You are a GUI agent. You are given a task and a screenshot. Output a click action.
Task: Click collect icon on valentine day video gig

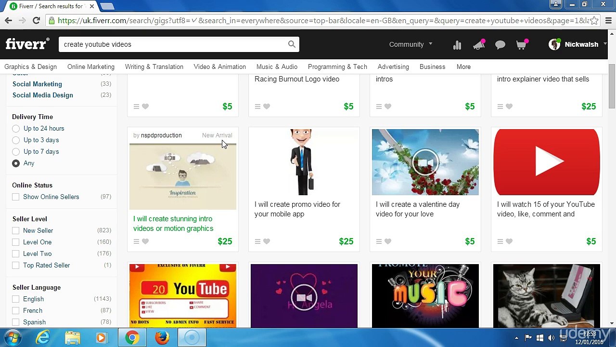[379, 241]
